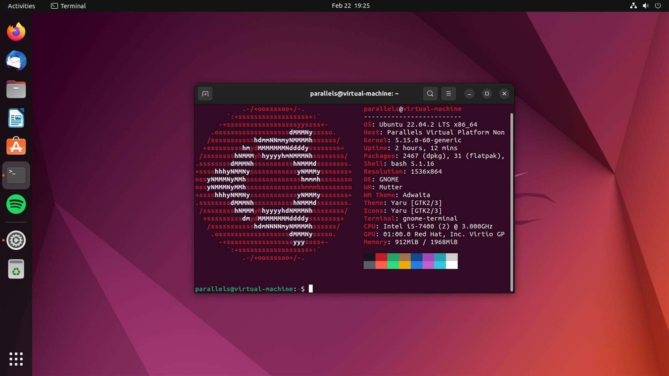Click the volume icon in the top bar
This screenshot has width=669, height=376.
coord(646,6)
